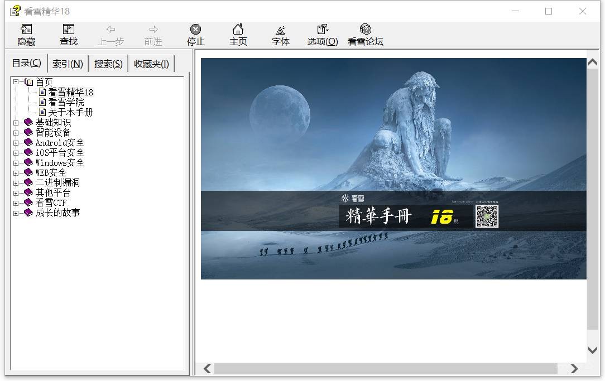Click the vertical scrollbar thumb

[593, 199]
